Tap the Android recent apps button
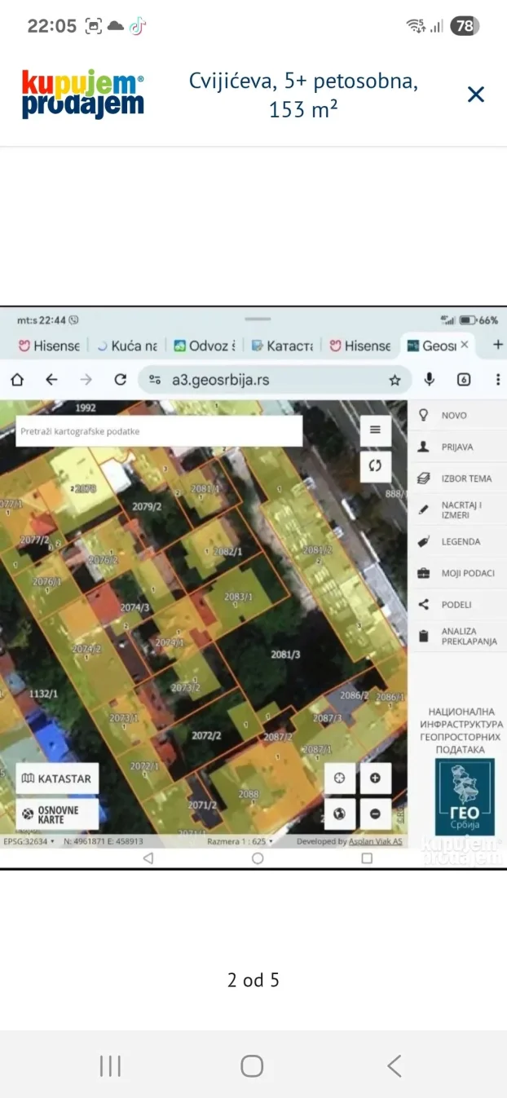507x1098 pixels. 110,1065
